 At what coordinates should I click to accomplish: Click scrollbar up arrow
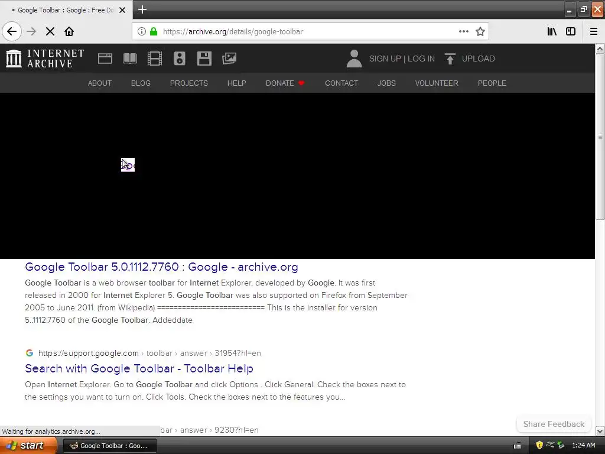600,48
